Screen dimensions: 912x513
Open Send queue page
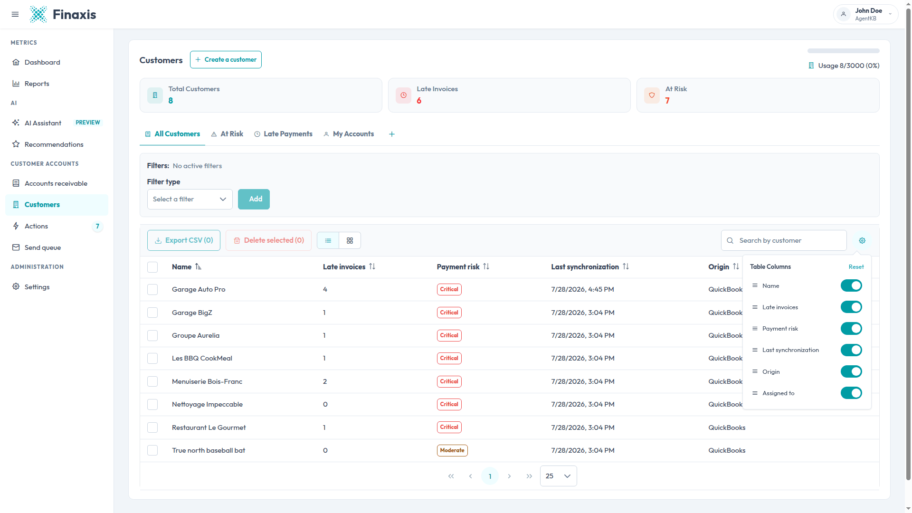[x=57, y=247]
